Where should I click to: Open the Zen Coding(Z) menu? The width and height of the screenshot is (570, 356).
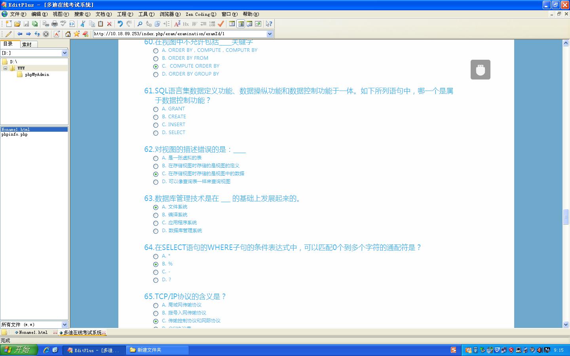click(201, 14)
